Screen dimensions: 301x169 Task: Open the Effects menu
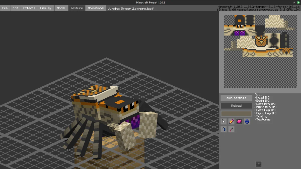tap(29, 8)
